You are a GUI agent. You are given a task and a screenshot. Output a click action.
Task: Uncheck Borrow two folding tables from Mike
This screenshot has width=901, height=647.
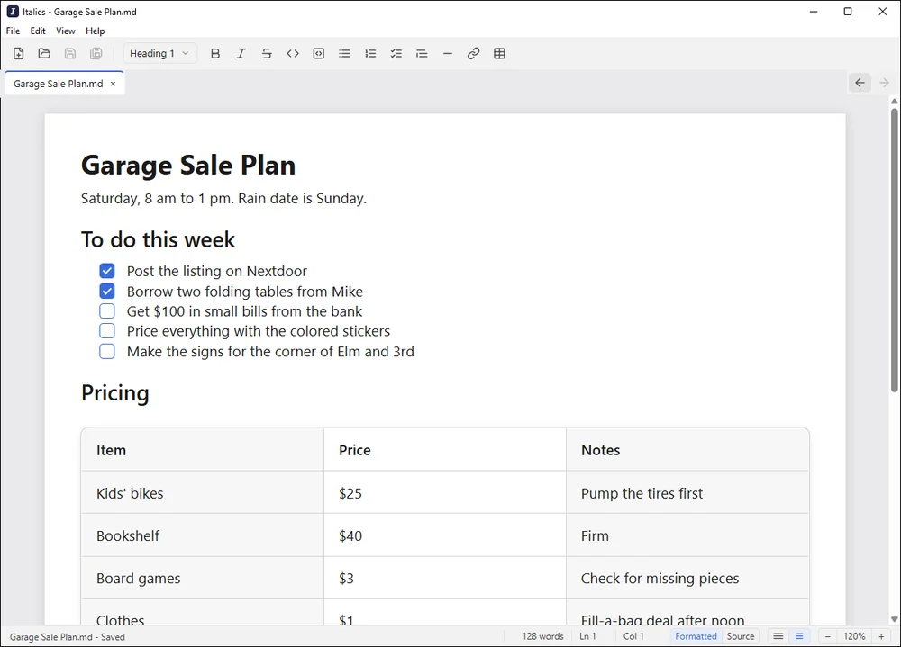pyautogui.click(x=107, y=291)
